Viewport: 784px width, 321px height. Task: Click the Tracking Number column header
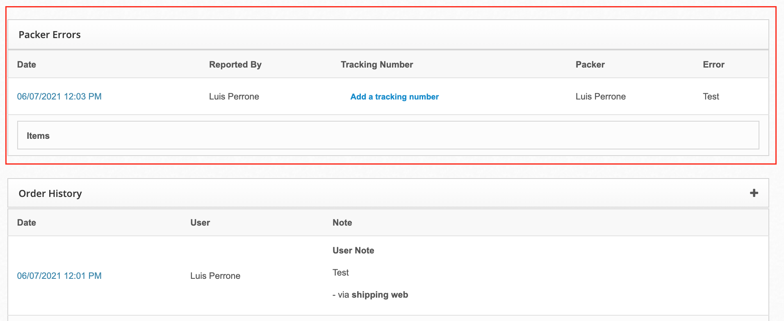click(x=377, y=65)
